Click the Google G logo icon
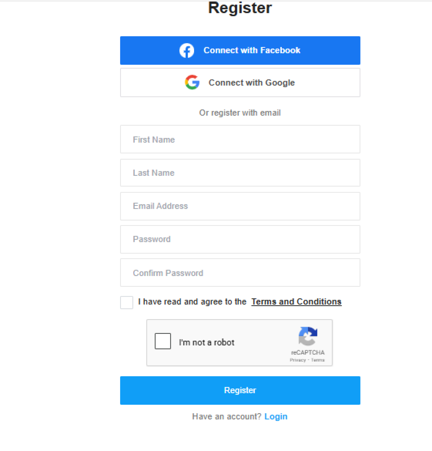Image resolution: width=432 pixels, height=451 pixels. point(192,82)
